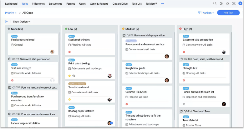Open the more tabs ellipsis menu

(x=162, y=4)
